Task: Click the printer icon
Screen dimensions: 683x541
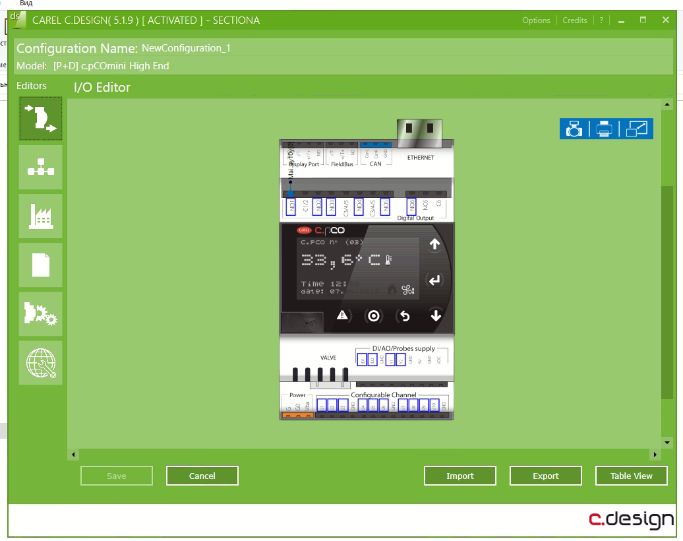Action: click(604, 129)
